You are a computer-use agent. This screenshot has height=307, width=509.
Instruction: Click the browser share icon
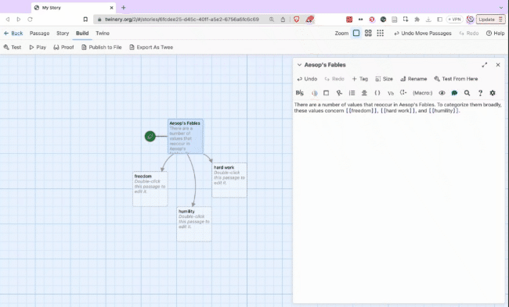[x=283, y=20]
